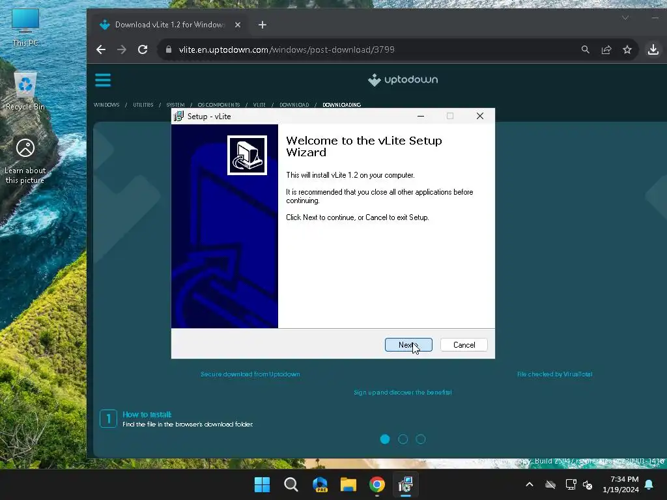The image size is (667, 500).
Task: Open the DOWNLOAD breadcrumb link
Action: pos(294,105)
